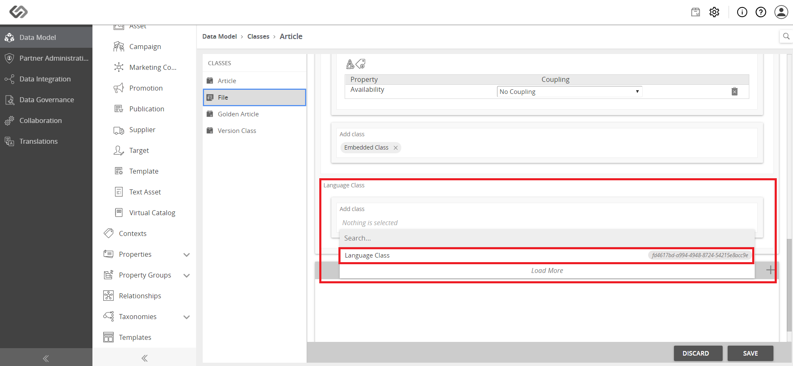This screenshot has height=366, width=793.
Task: Click the search magnifier icon
Action: click(786, 36)
